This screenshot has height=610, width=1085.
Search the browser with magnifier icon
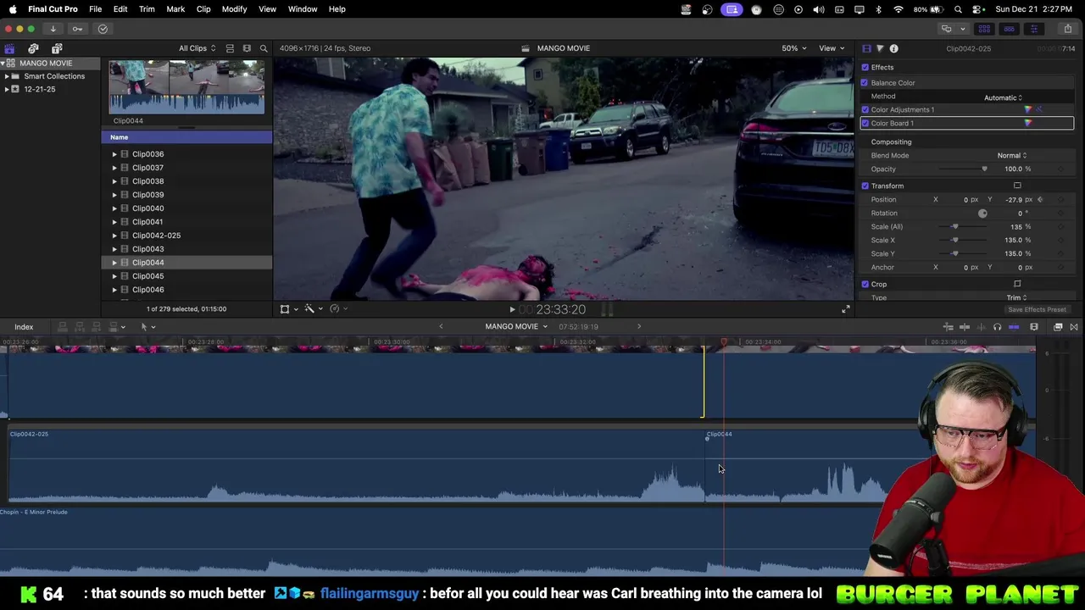[x=264, y=48]
